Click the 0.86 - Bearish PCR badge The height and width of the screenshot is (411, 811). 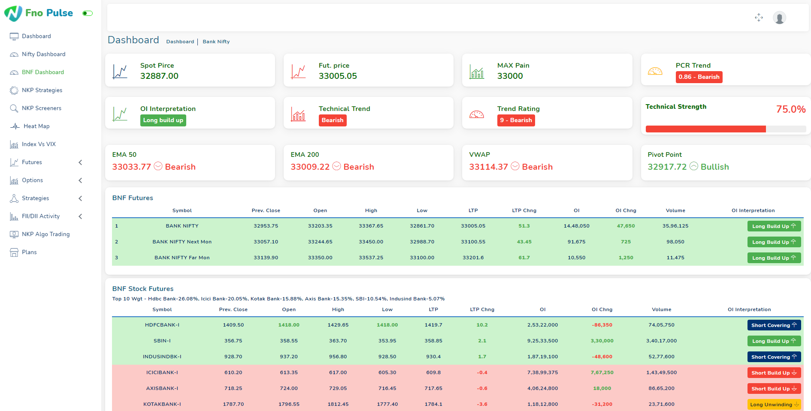click(x=699, y=77)
